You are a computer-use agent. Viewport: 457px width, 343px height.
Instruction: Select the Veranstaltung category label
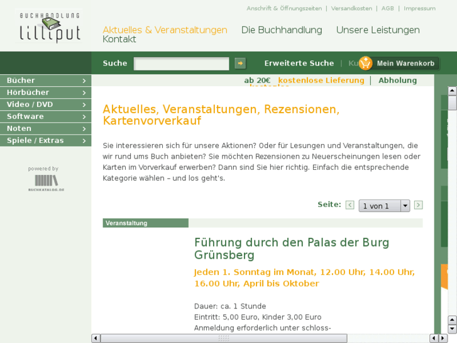(145, 223)
